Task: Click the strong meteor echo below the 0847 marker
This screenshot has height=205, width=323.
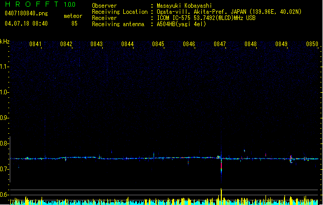Action: (x=221, y=165)
